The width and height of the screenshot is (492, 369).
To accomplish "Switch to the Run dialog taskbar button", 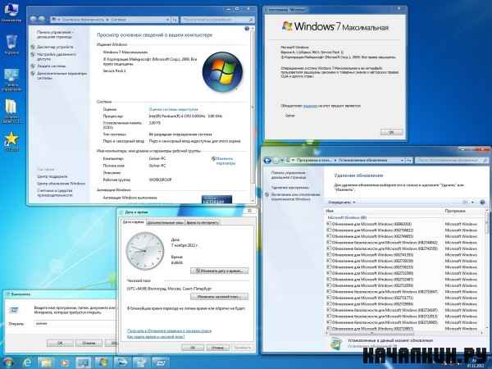I will (161, 362).
